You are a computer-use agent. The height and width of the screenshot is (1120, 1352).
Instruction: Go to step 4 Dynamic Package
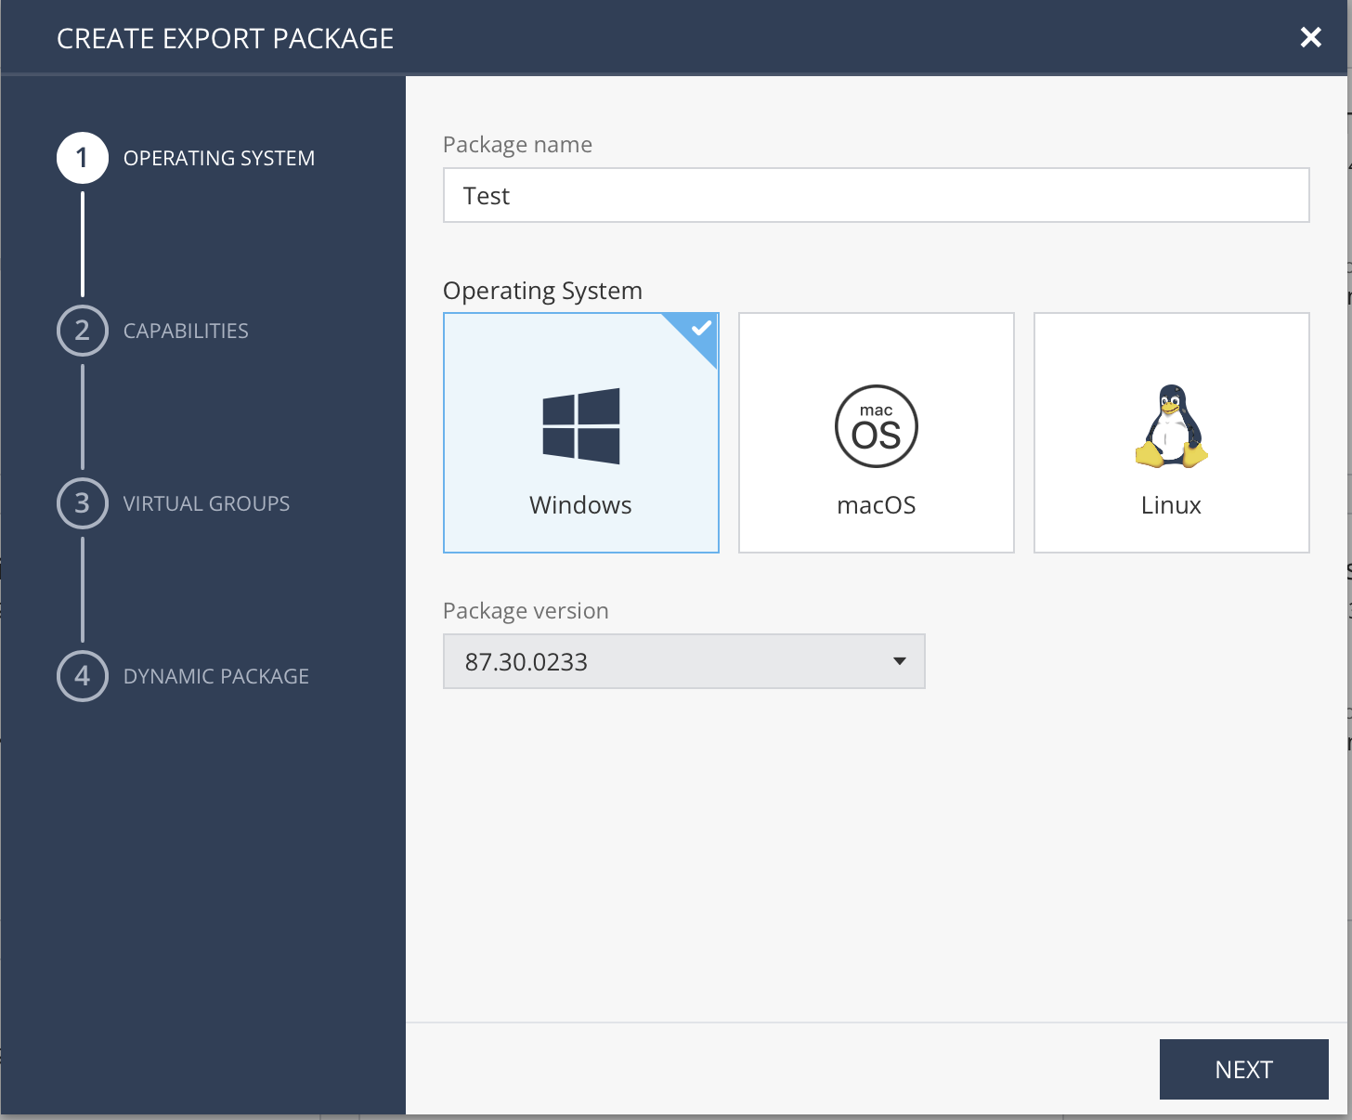point(183,676)
